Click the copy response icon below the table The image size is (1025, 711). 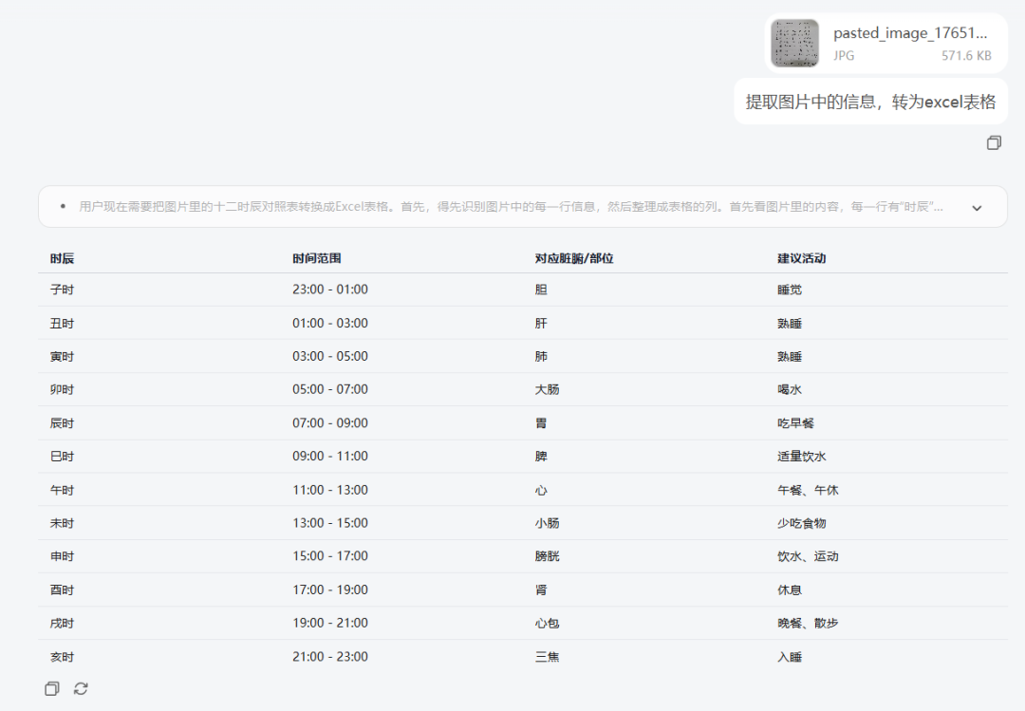[52, 688]
